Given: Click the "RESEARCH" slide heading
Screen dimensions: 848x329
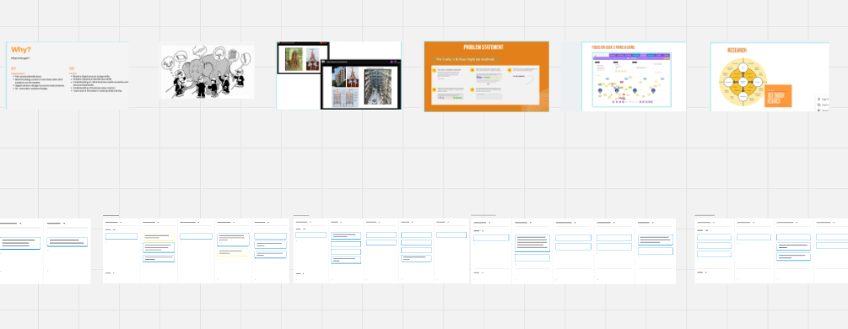Looking at the screenshot, I should coord(737,51).
